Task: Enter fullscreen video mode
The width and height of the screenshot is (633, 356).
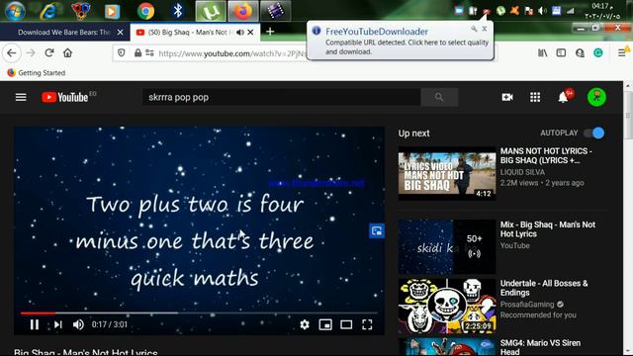Action: 367,324
